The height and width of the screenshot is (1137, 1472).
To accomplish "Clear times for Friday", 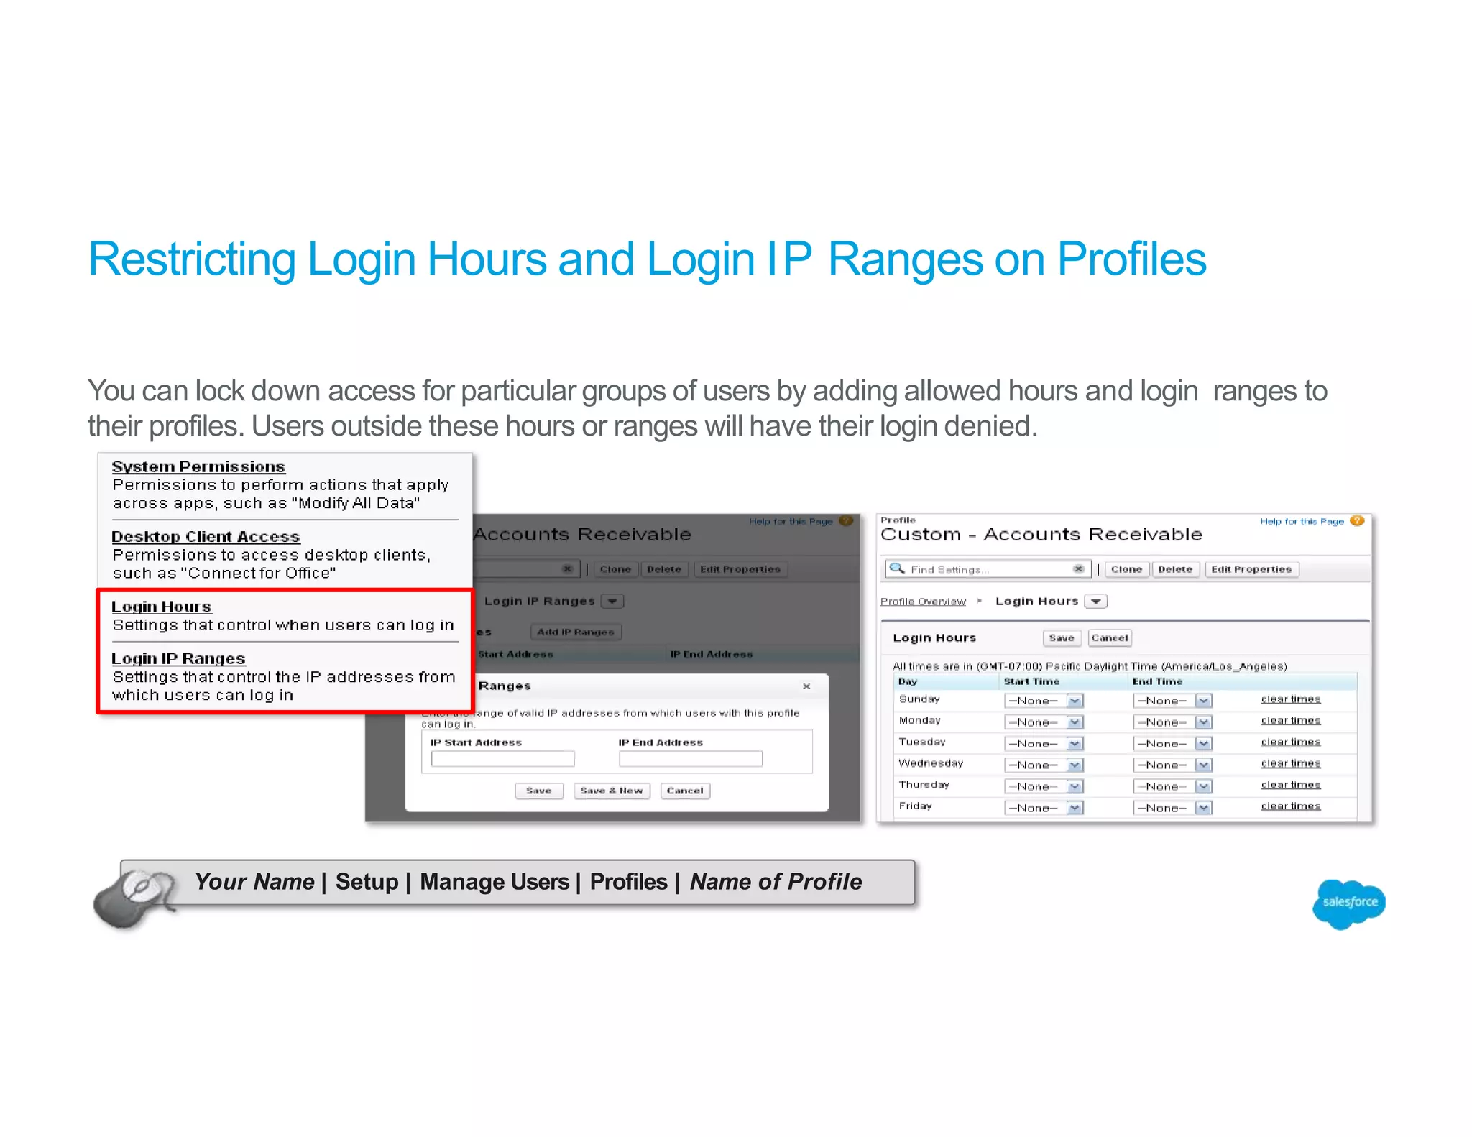I will click(1291, 806).
